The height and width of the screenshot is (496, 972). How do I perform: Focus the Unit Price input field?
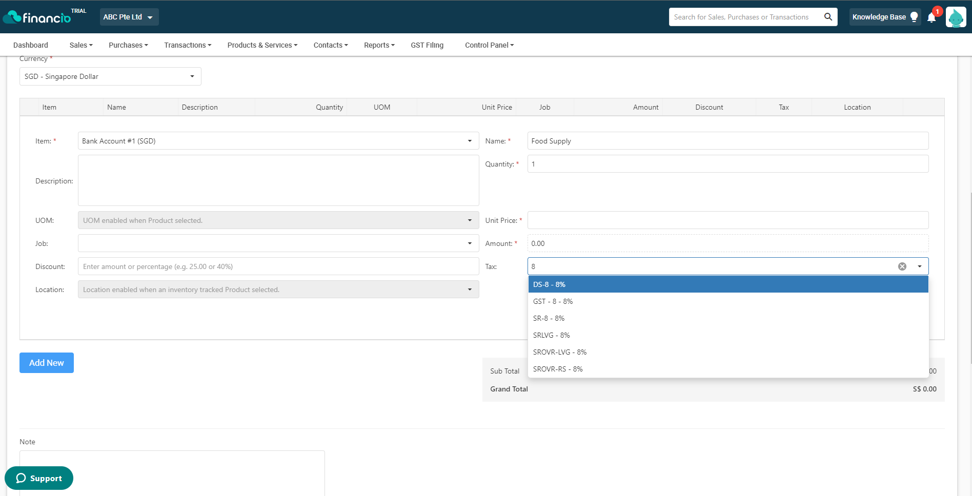click(728, 220)
